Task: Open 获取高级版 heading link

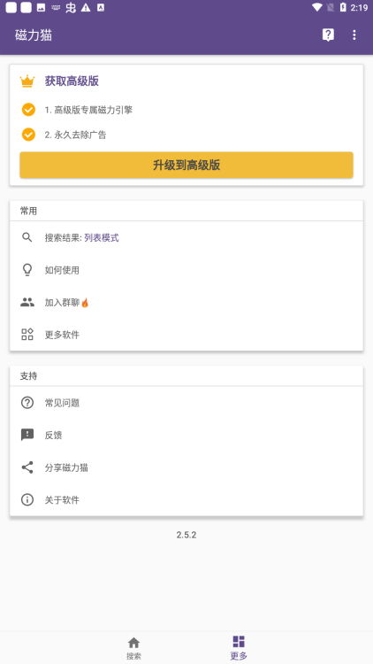Action: [72, 81]
